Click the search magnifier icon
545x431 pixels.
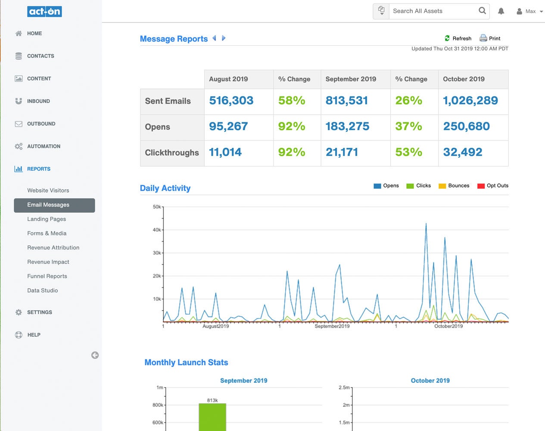click(482, 11)
